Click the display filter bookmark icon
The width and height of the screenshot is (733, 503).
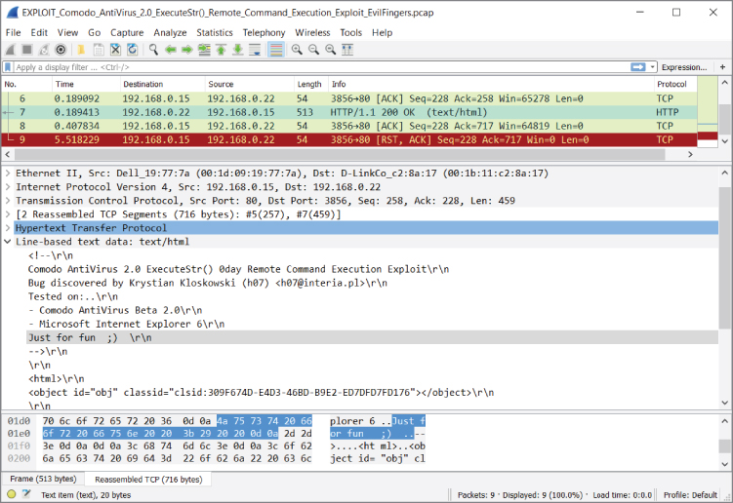point(8,67)
